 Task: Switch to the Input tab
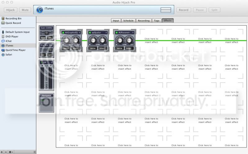116,21
